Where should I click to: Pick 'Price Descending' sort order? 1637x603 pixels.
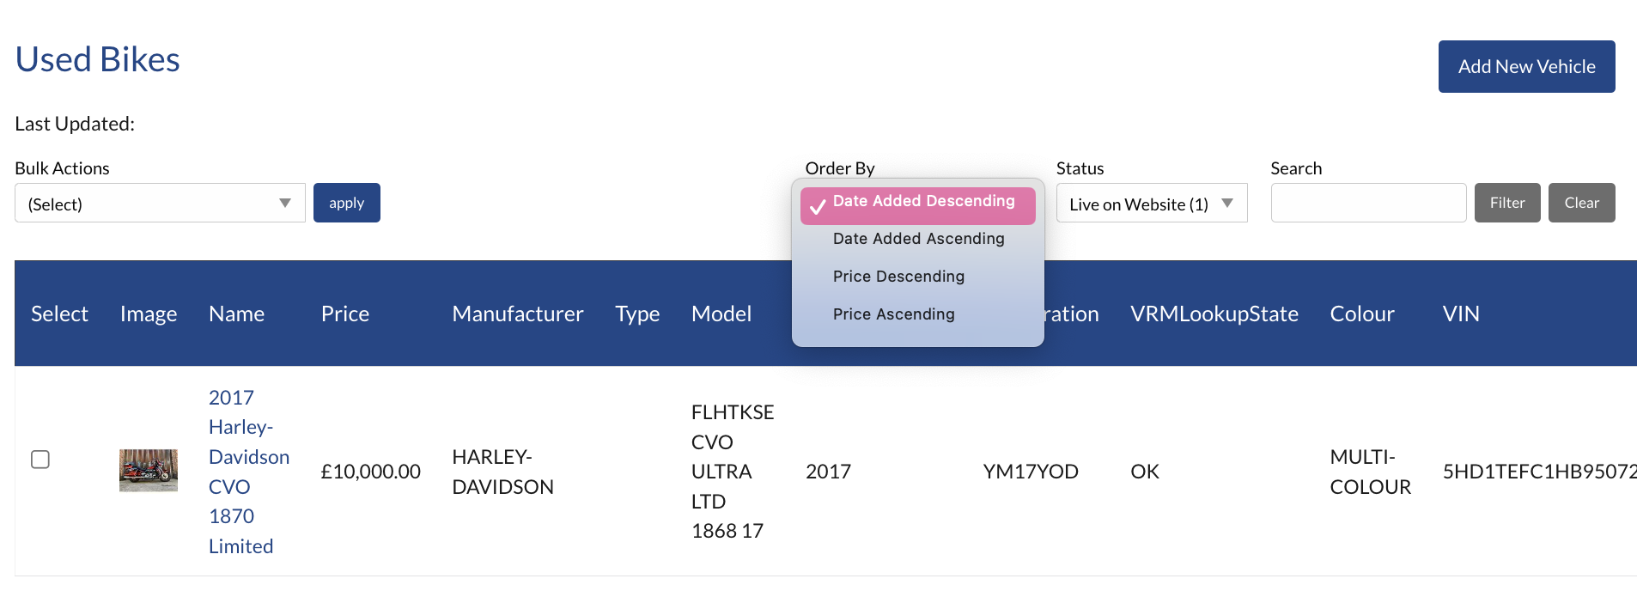coord(898,276)
